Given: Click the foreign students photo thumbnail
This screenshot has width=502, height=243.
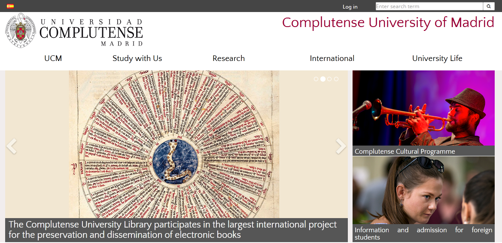Looking at the screenshot, I should click(x=423, y=190).
